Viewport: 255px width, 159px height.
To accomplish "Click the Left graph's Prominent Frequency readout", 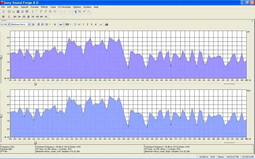I will (x=58, y=147).
